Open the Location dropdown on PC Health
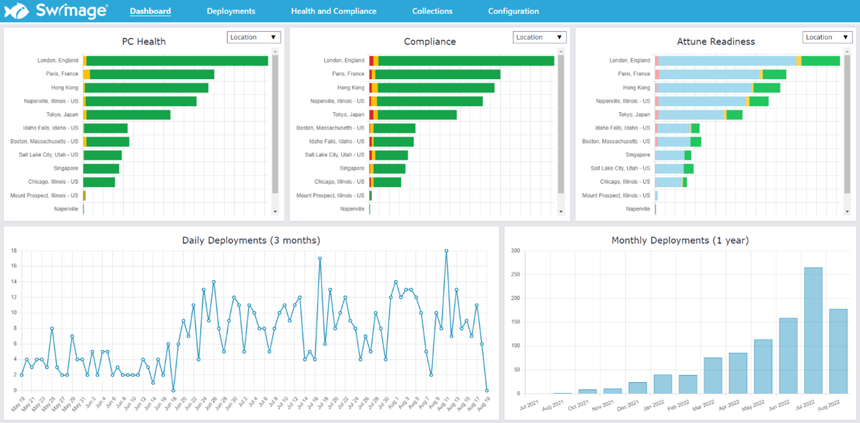Viewport: 860px width, 423px height. (254, 37)
